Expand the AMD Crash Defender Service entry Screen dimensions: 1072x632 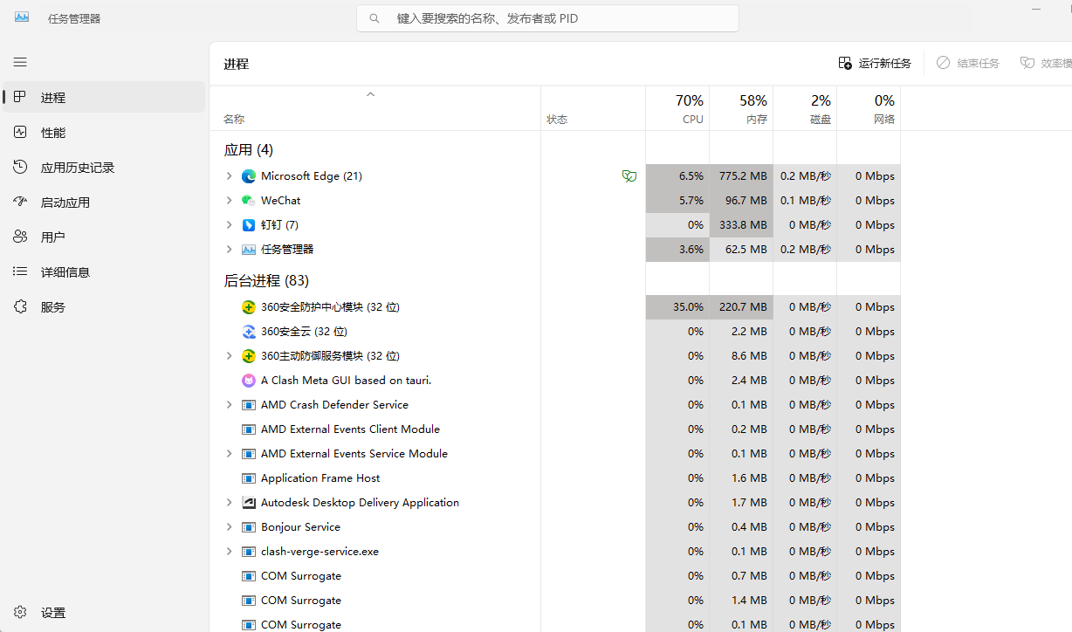click(x=229, y=405)
